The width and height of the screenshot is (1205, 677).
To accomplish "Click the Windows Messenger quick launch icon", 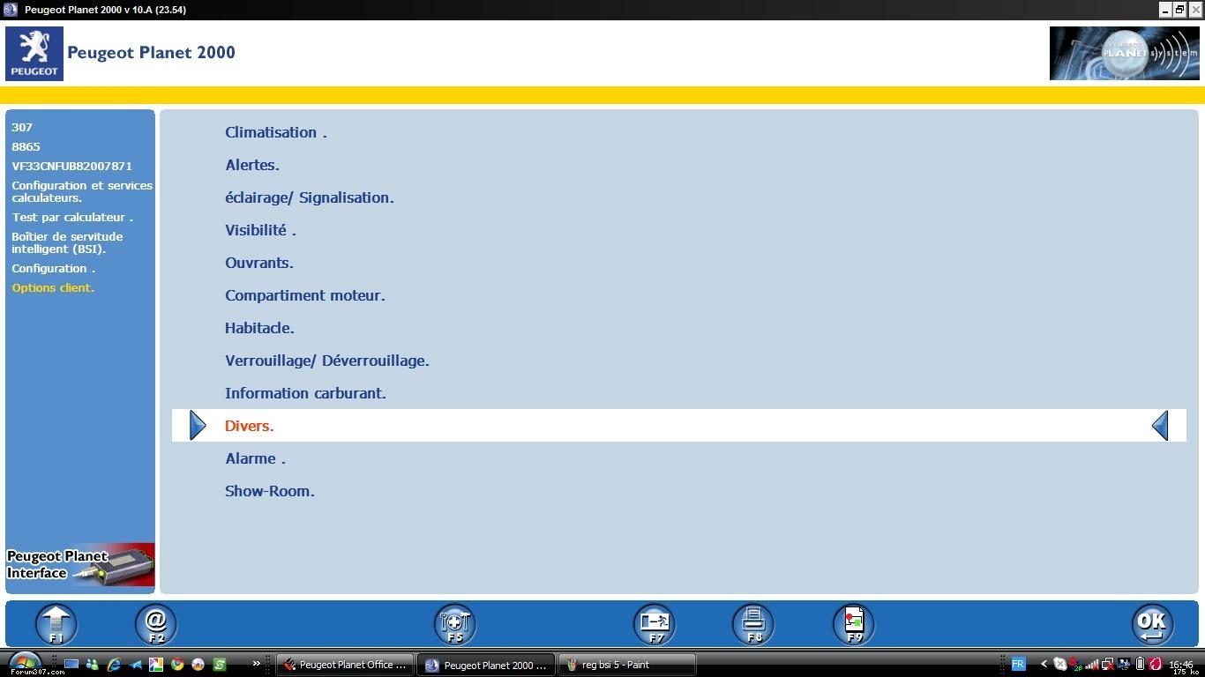I will (x=93, y=665).
